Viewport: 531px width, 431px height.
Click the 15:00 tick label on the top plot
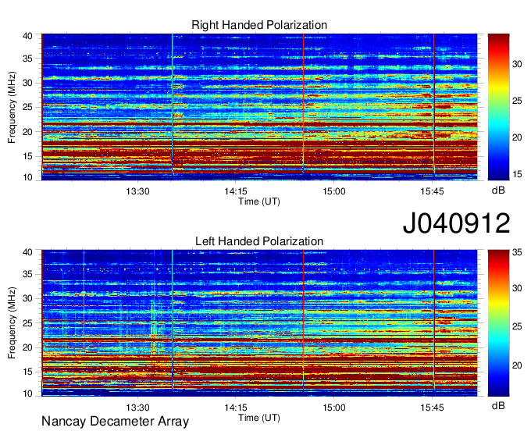click(x=334, y=191)
